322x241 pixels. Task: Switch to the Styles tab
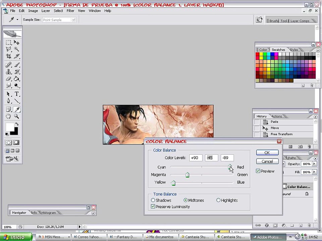[x=294, y=50]
